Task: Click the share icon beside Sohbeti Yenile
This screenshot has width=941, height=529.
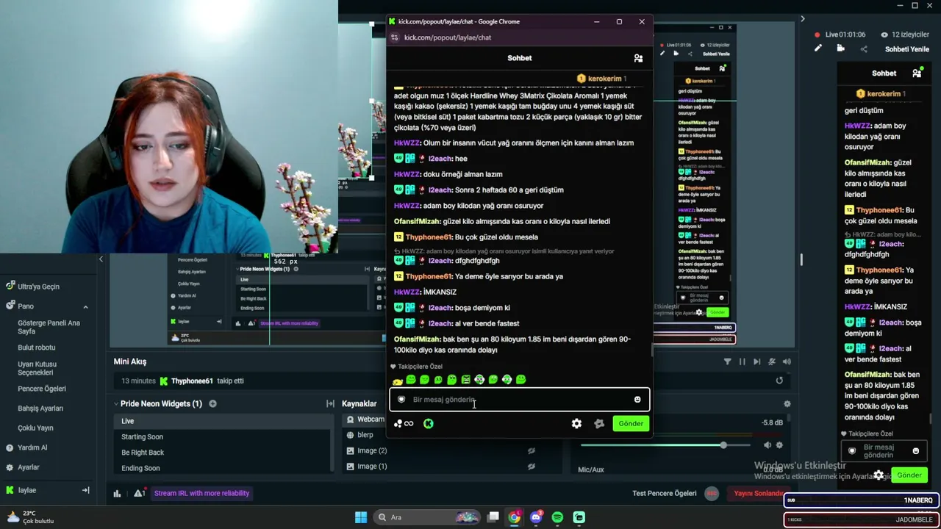Action: click(864, 49)
